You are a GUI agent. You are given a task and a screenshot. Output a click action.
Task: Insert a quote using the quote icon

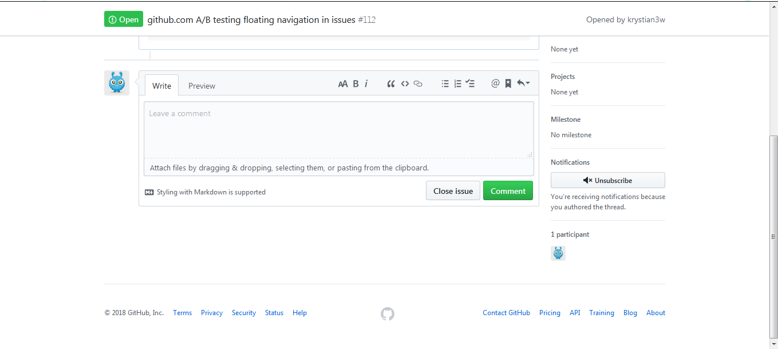[x=391, y=83]
